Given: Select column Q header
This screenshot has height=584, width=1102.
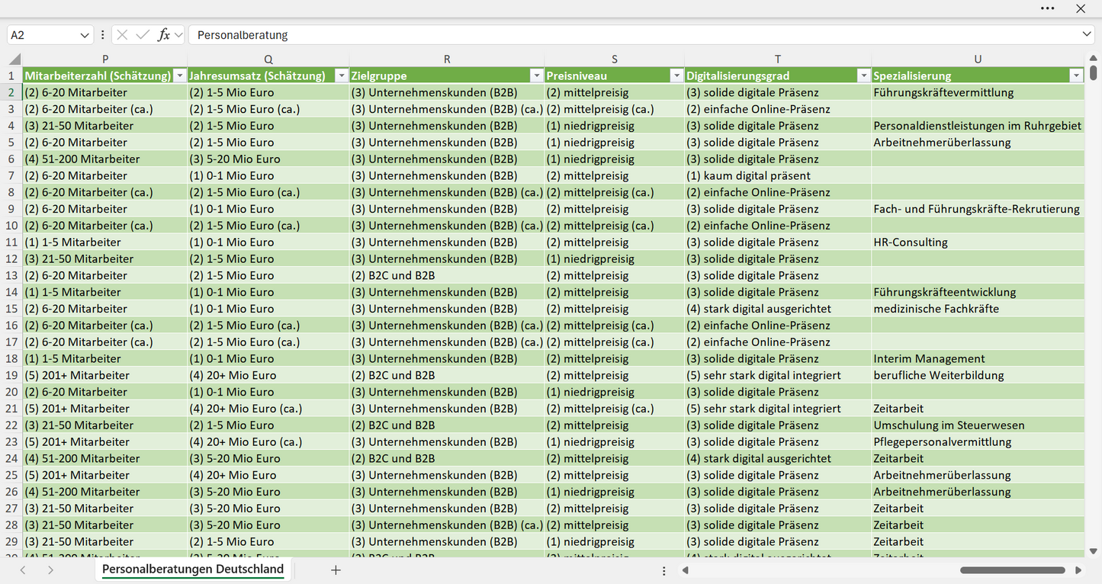Looking at the screenshot, I should [x=268, y=59].
